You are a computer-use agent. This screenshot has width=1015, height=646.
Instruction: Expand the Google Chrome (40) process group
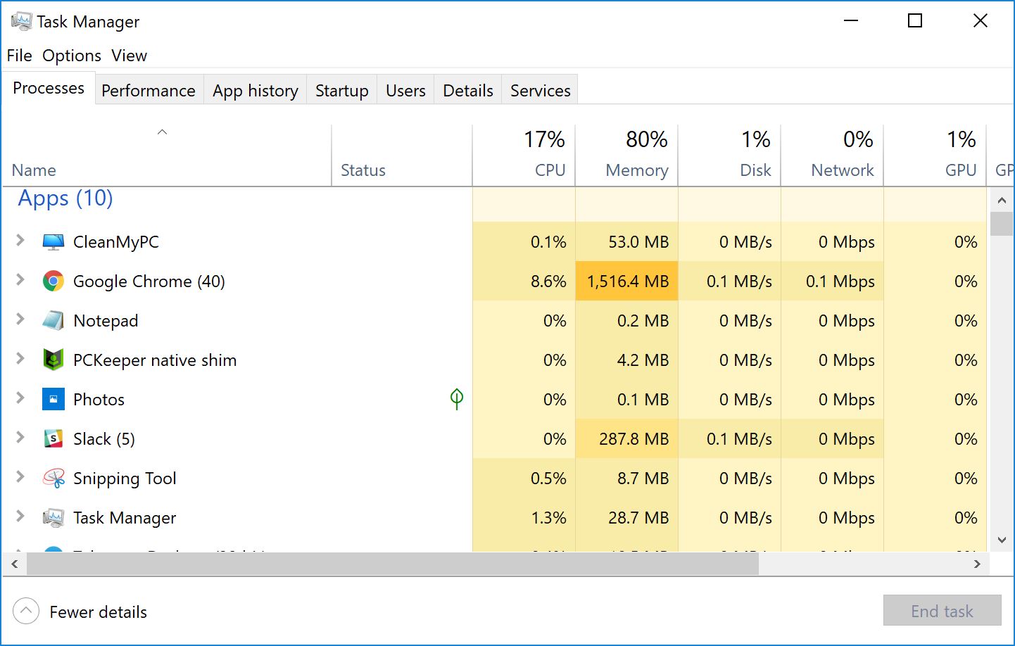pyautogui.click(x=20, y=280)
